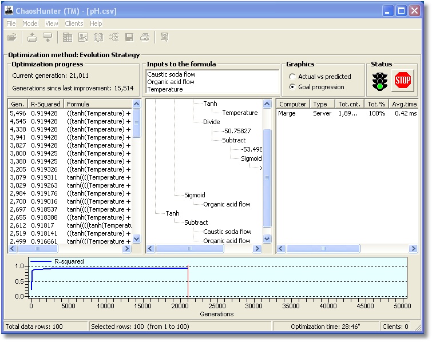Click the Type column header
The image size is (432, 342).
pos(322,104)
